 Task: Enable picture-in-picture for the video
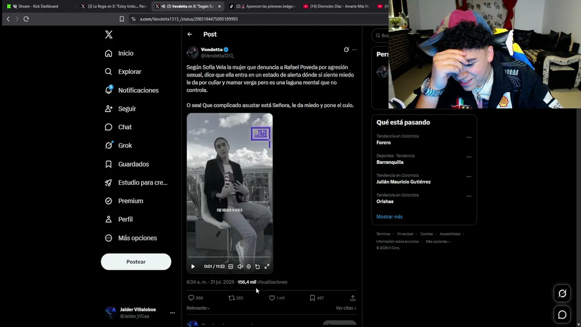pyautogui.click(x=257, y=267)
